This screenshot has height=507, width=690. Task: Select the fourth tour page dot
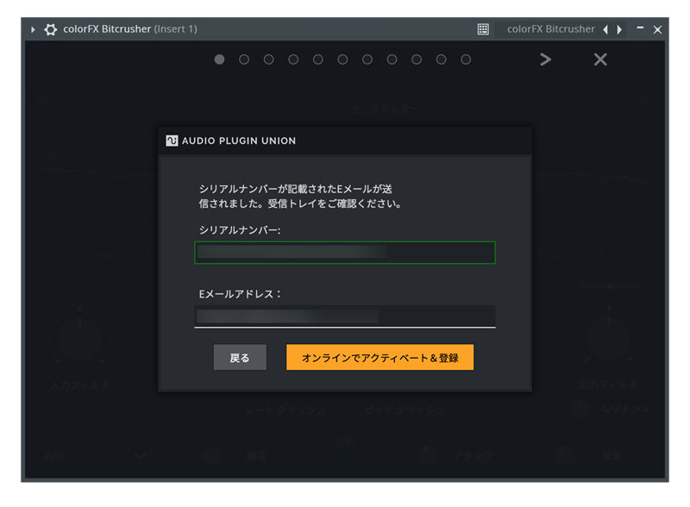(x=293, y=59)
